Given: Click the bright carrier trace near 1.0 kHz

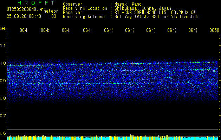Looking at the screenshot, I should pyautogui.click(x=112, y=64).
